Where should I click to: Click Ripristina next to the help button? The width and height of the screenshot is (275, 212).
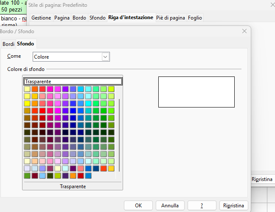pos(233,205)
